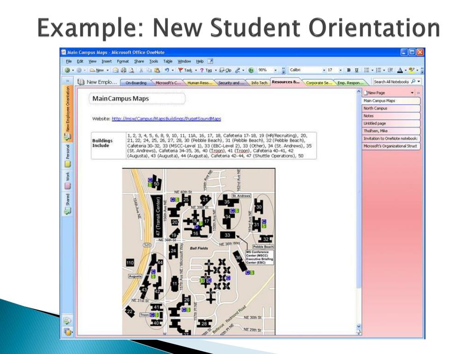
Task: Open the zoom percentage dropdown showing 90%
Action: click(x=275, y=70)
